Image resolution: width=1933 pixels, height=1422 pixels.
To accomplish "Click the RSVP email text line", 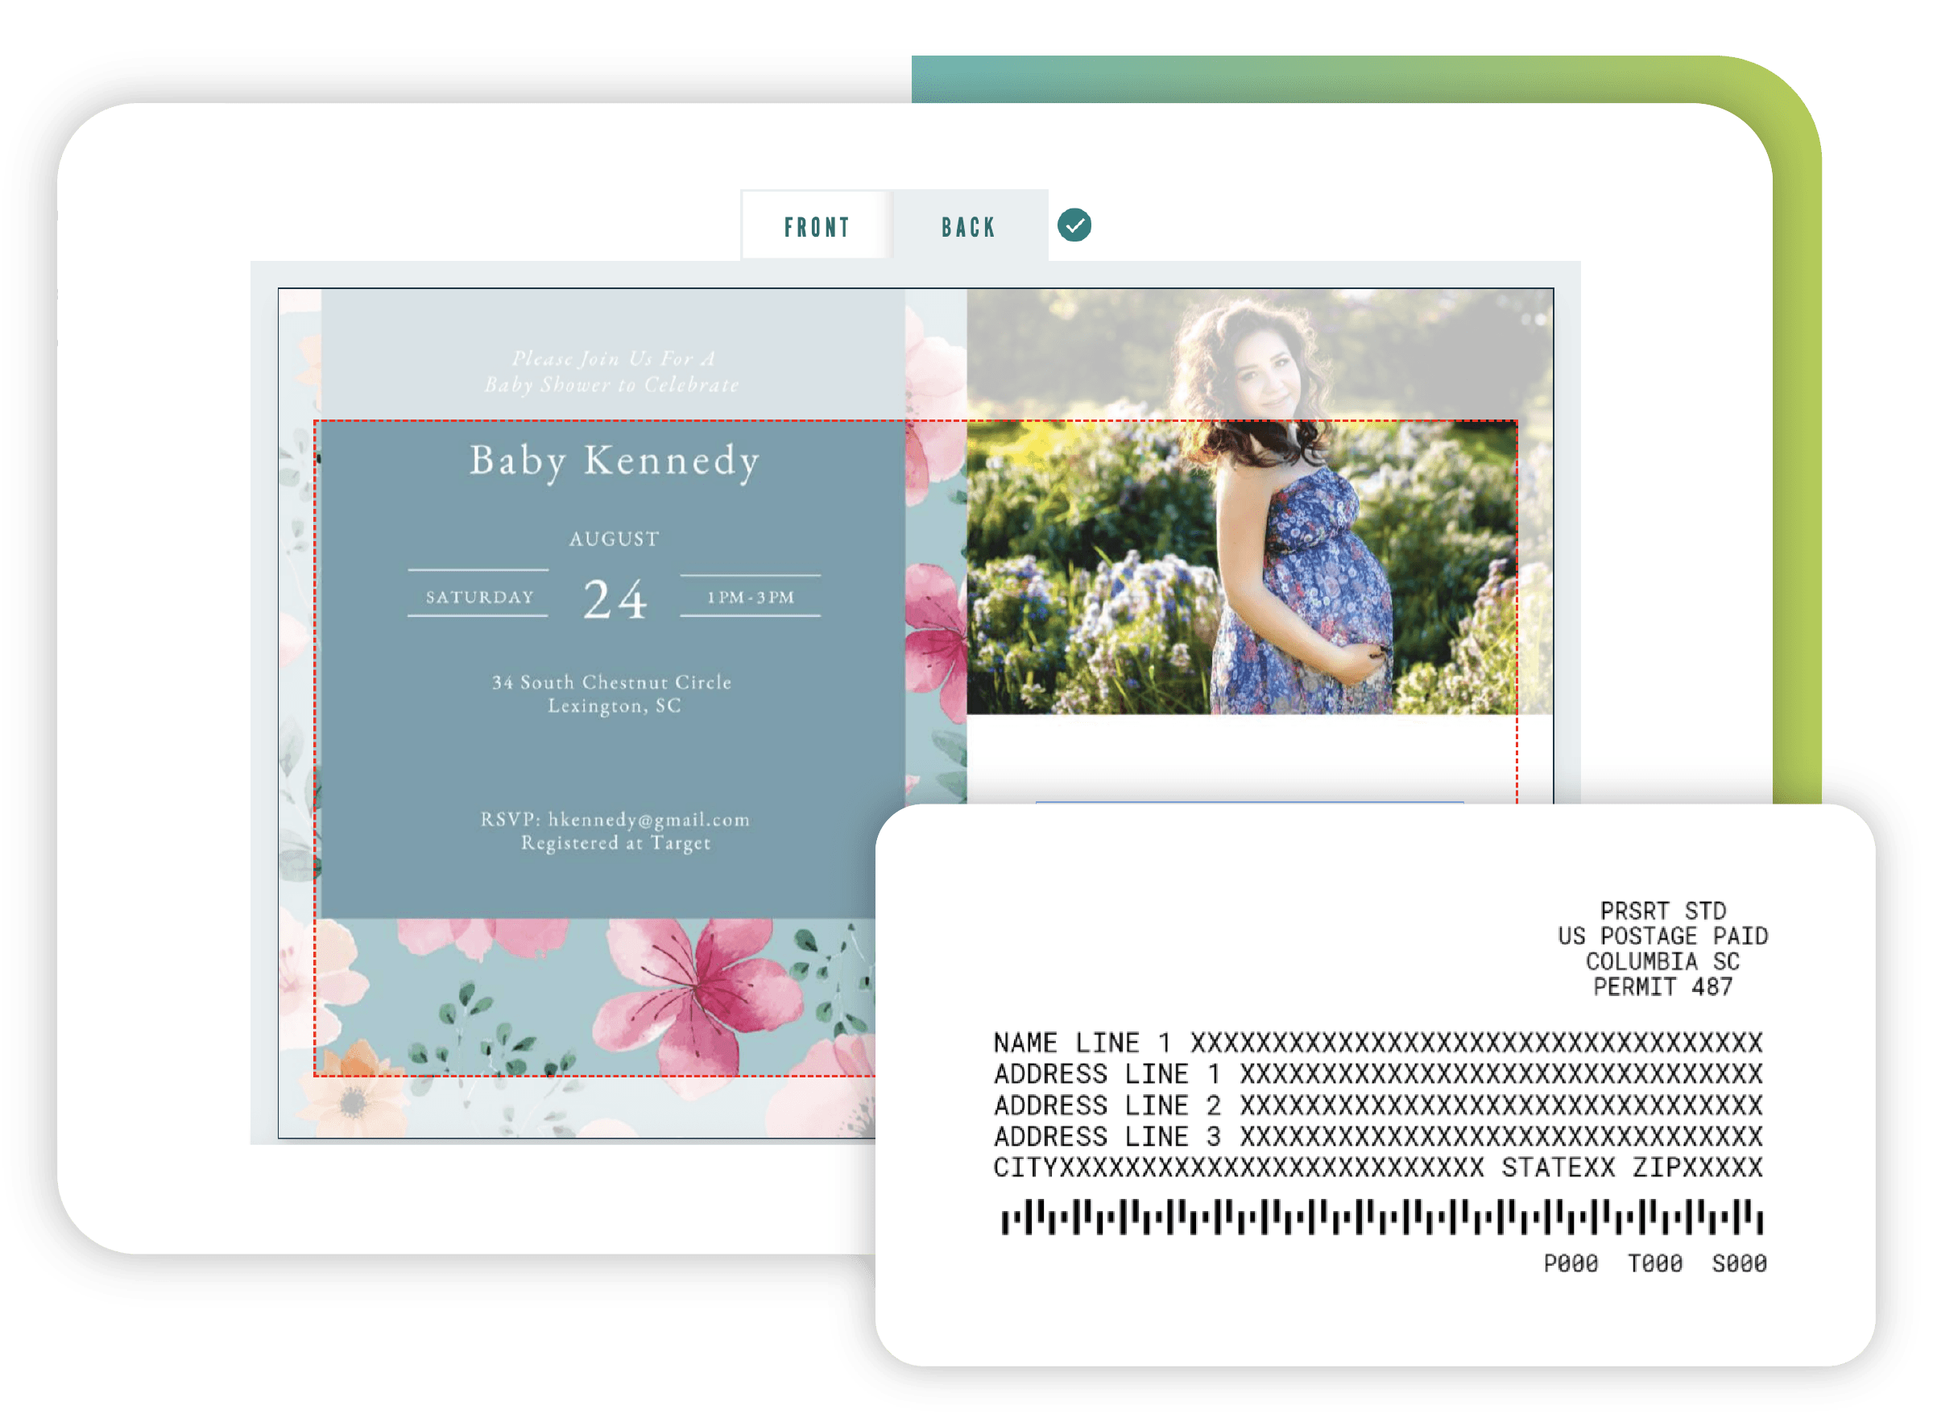I will pyautogui.click(x=615, y=820).
